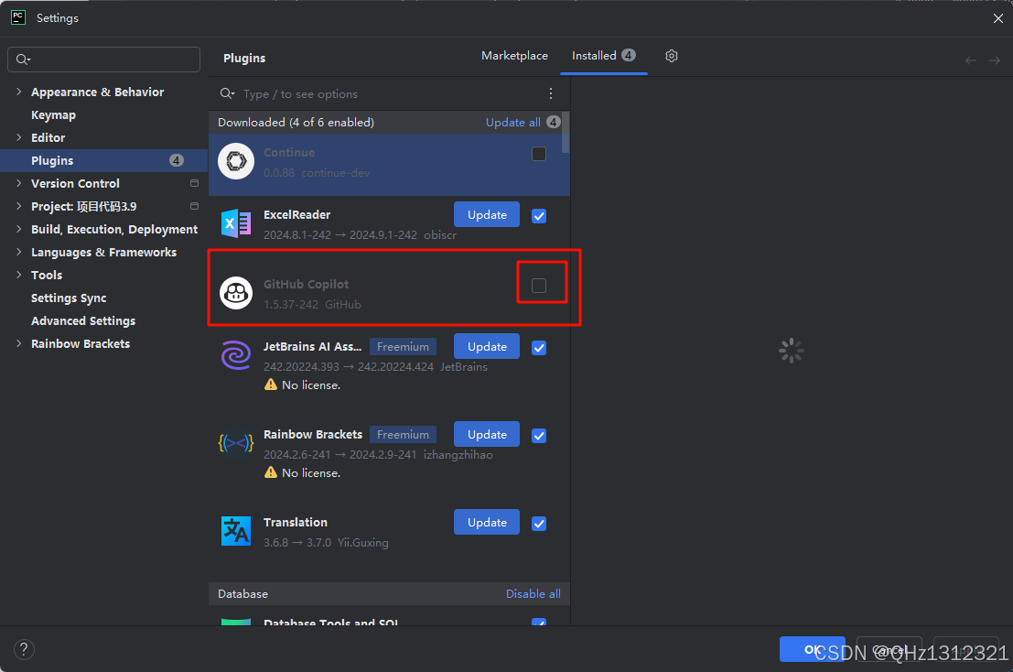The height and width of the screenshot is (672, 1013).
Task: Enable the Continue plugin checkbox
Action: (539, 154)
